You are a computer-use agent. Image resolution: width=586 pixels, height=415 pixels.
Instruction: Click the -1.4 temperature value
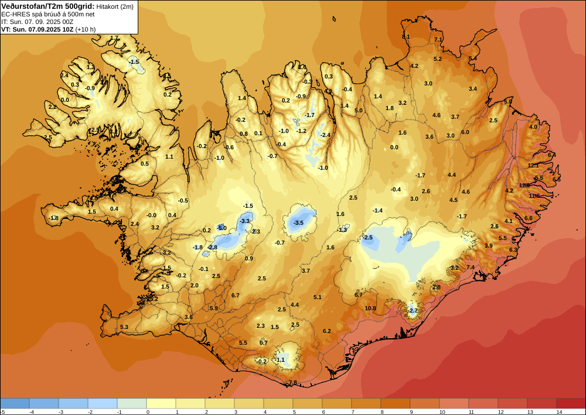pyautogui.click(x=378, y=211)
